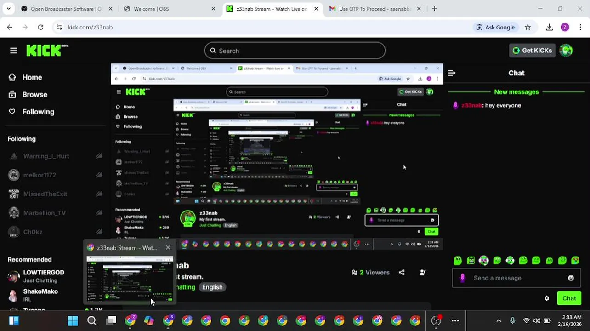Open volume control in system tray
Image resolution: width=590 pixels, height=331 pixels.
tap(537, 320)
